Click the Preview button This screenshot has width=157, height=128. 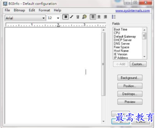[130, 102]
